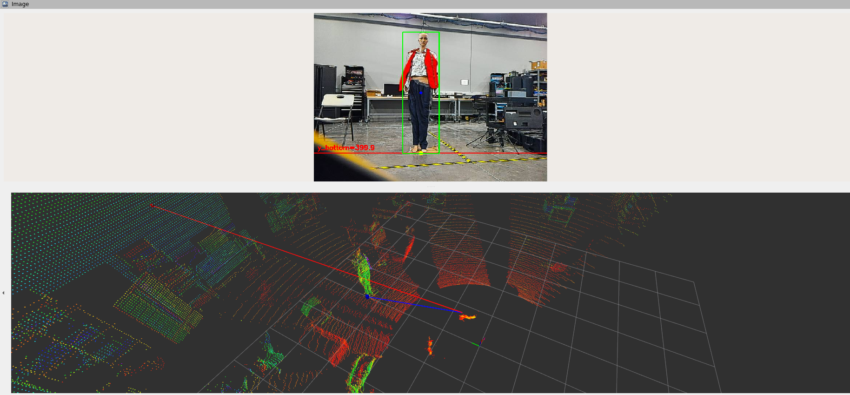Click the far upper-left end of red ray

point(152,205)
